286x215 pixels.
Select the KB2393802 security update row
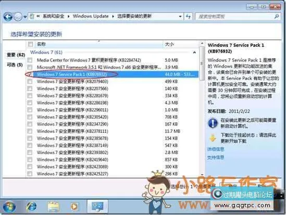click(x=113, y=153)
